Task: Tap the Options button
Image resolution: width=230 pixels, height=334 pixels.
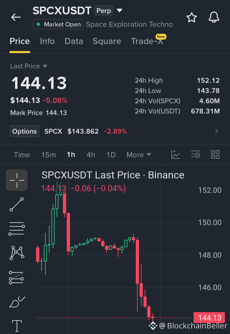Action: click(25, 131)
